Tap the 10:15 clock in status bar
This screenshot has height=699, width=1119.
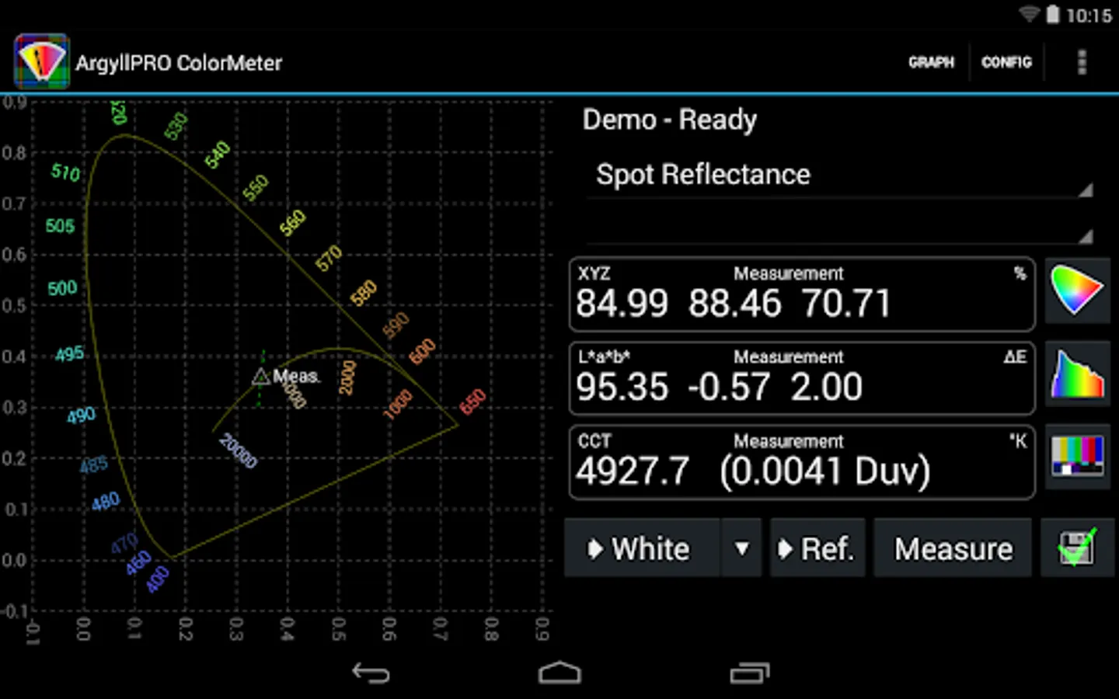tap(1089, 16)
